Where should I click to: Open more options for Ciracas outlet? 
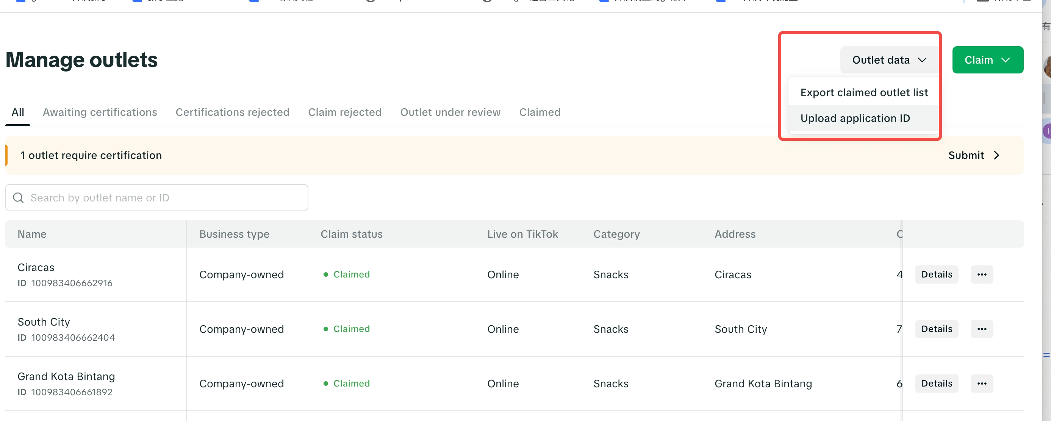tap(982, 274)
